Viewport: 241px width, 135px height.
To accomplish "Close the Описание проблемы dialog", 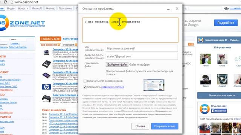I will click(x=177, y=9).
